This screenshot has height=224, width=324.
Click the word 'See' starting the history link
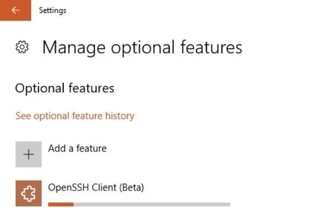click(23, 116)
